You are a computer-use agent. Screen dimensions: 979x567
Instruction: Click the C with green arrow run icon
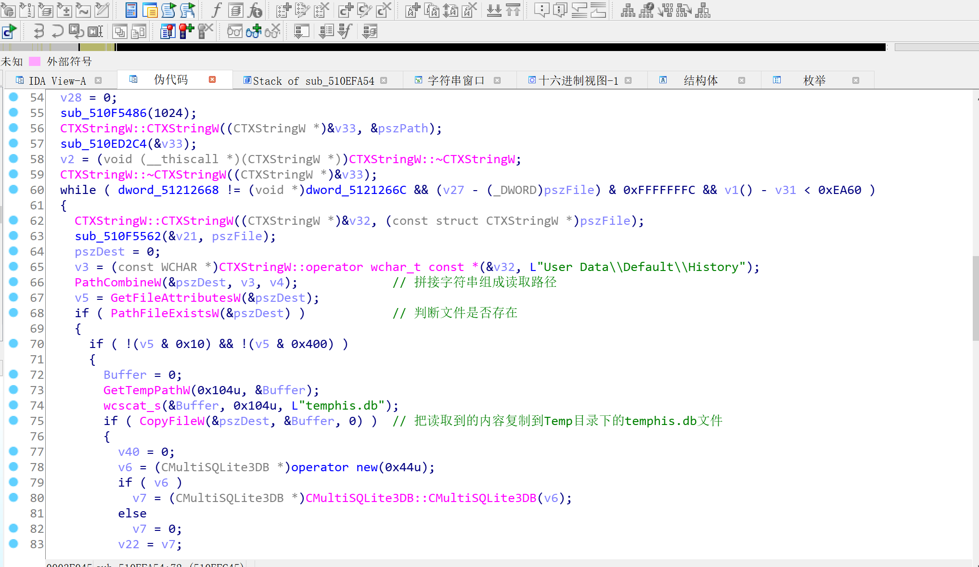pyautogui.click(x=9, y=31)
